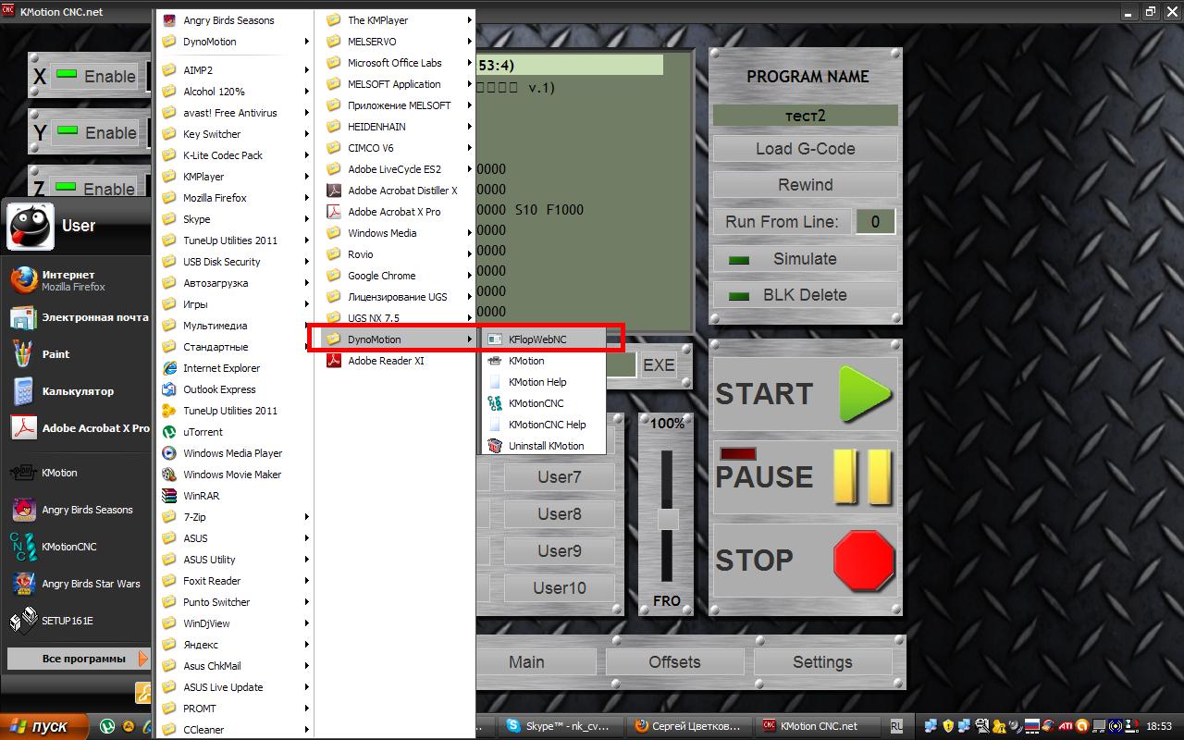This screenshot has height=740, width=1184.
Task: Click the 18:53 clock in the system tray
Action: tap(1158, 726)
